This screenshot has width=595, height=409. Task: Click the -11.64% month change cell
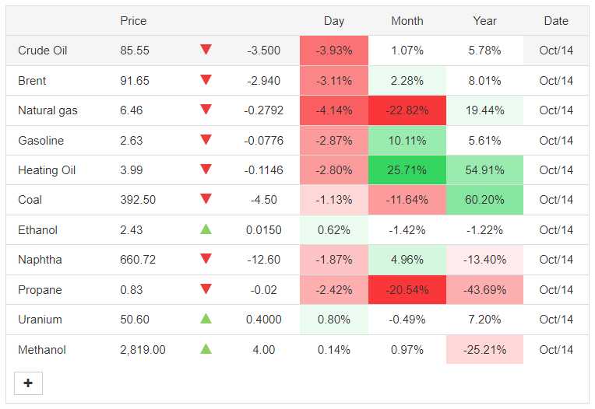[407, 200]
